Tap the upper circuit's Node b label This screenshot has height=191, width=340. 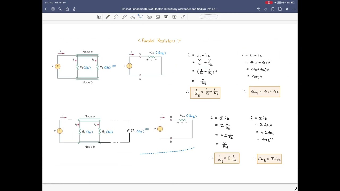click(x=87, y=82)
